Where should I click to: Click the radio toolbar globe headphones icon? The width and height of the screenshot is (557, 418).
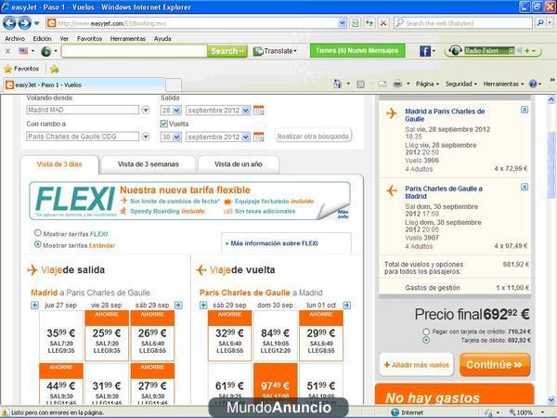pyautogui.click(x=455, y=51)
